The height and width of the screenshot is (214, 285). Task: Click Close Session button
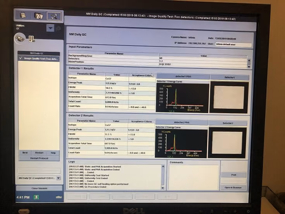click(x=39, y=188)
